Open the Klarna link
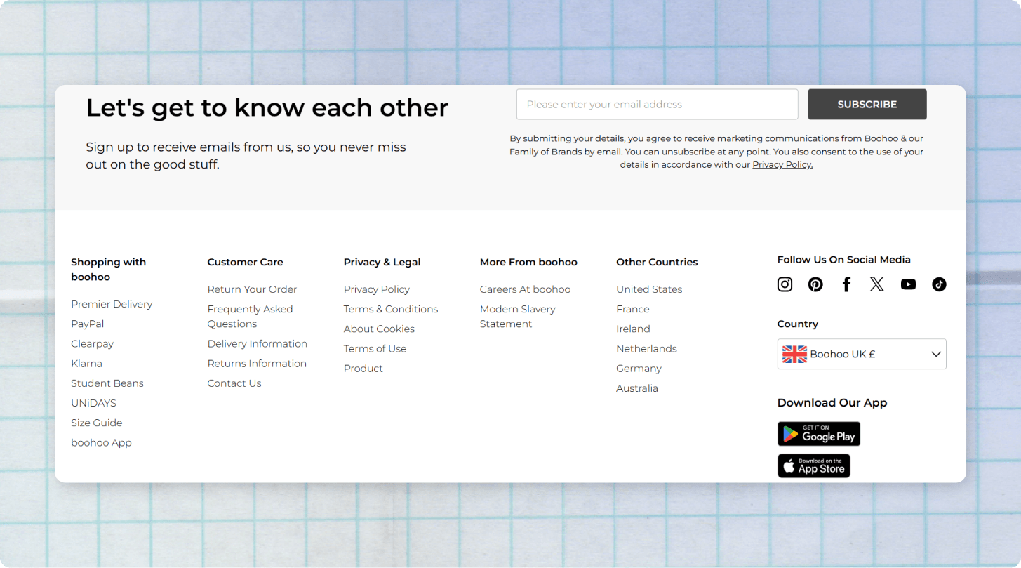The width and height of the screenshot is (1021, 568). (x=86, y=363)
